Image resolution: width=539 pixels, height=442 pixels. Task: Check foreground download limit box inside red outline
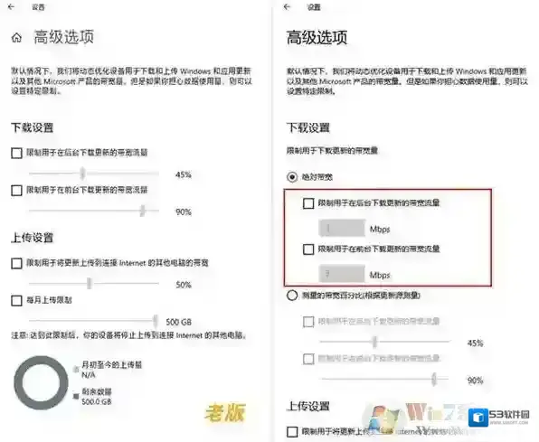308,249
